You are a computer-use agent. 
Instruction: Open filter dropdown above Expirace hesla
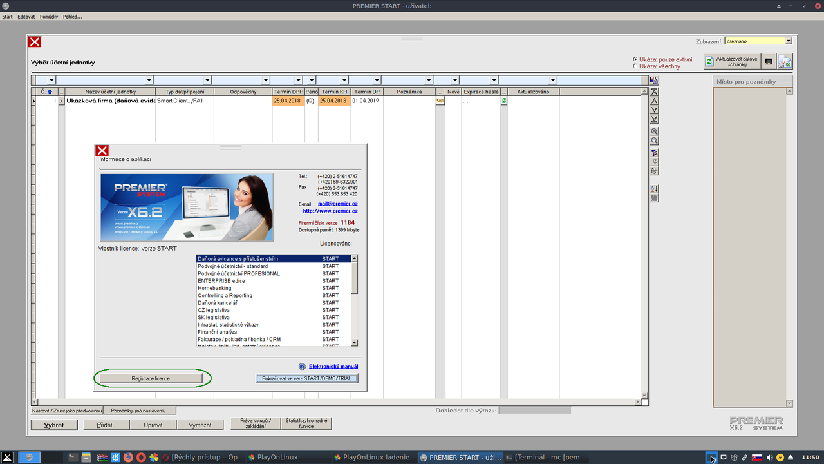pos(494,81)
